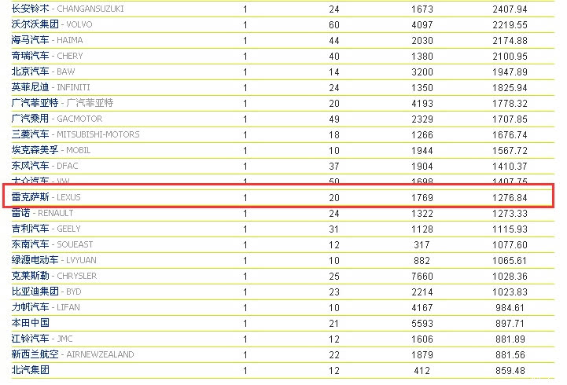567x385 pixels.
Task: Select value 317 in the SOUEAST row
Action: [x=422, y=245]
